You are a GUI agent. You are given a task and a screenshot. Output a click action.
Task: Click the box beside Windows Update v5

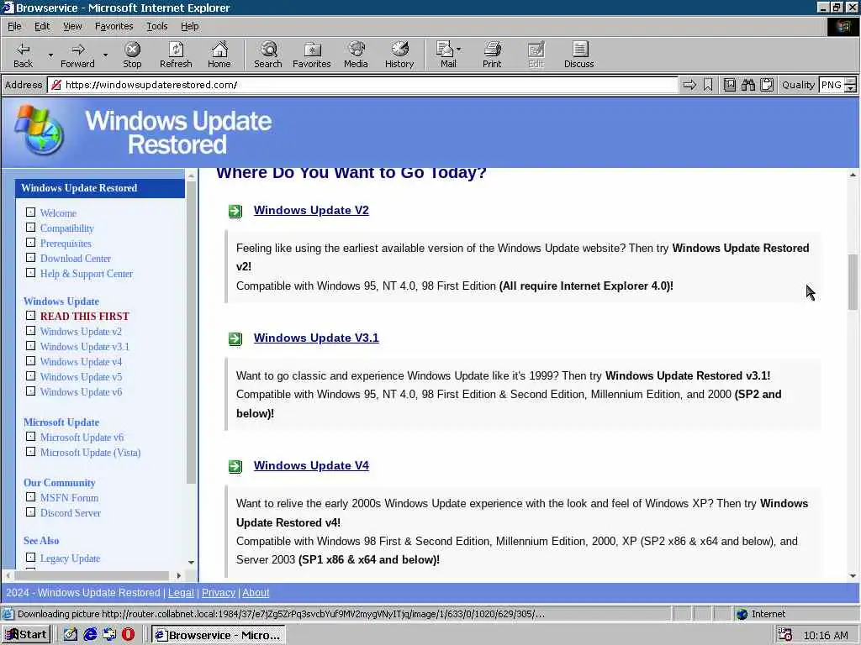(x=31, y=376)
